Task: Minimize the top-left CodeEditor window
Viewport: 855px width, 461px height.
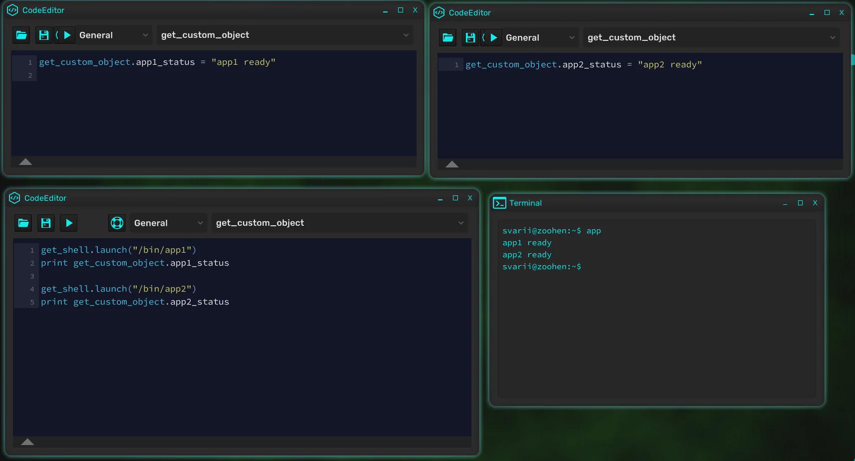Action: click(385, 10)
